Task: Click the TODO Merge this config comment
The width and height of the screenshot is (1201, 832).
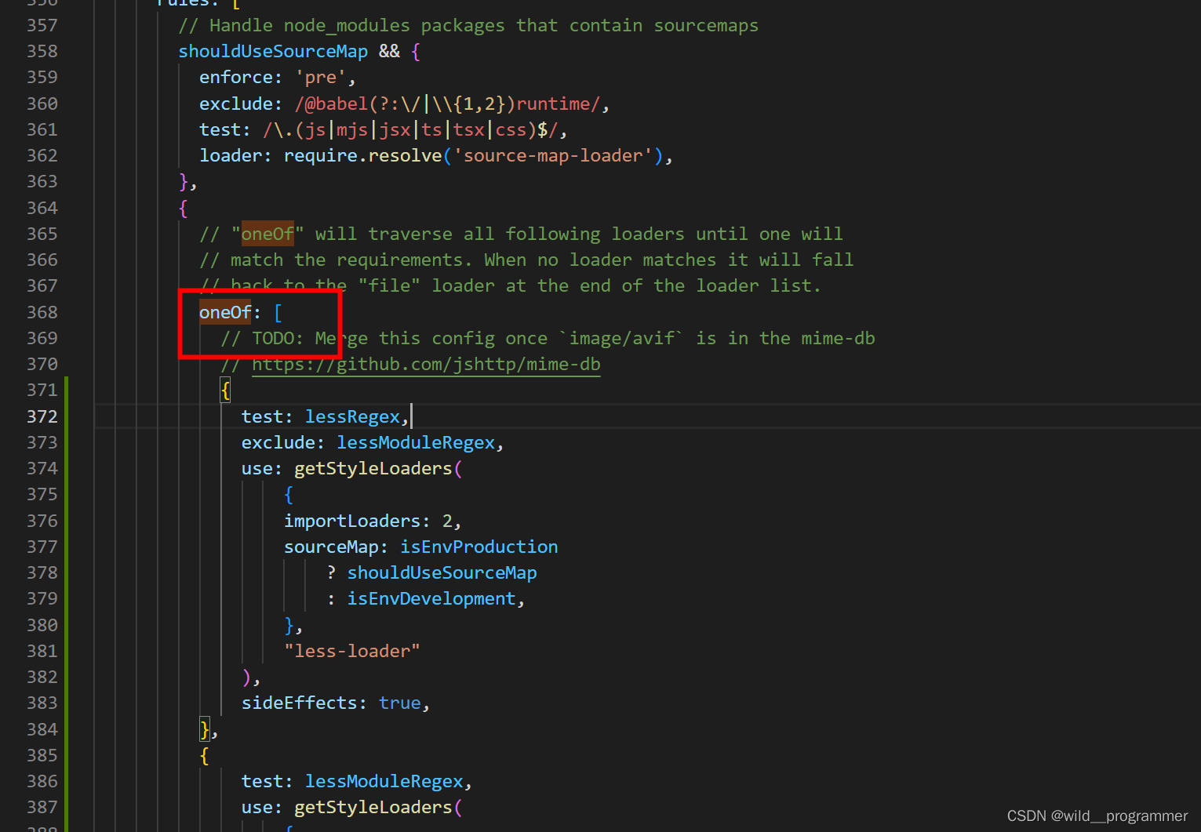Action: tap(548, 338)
